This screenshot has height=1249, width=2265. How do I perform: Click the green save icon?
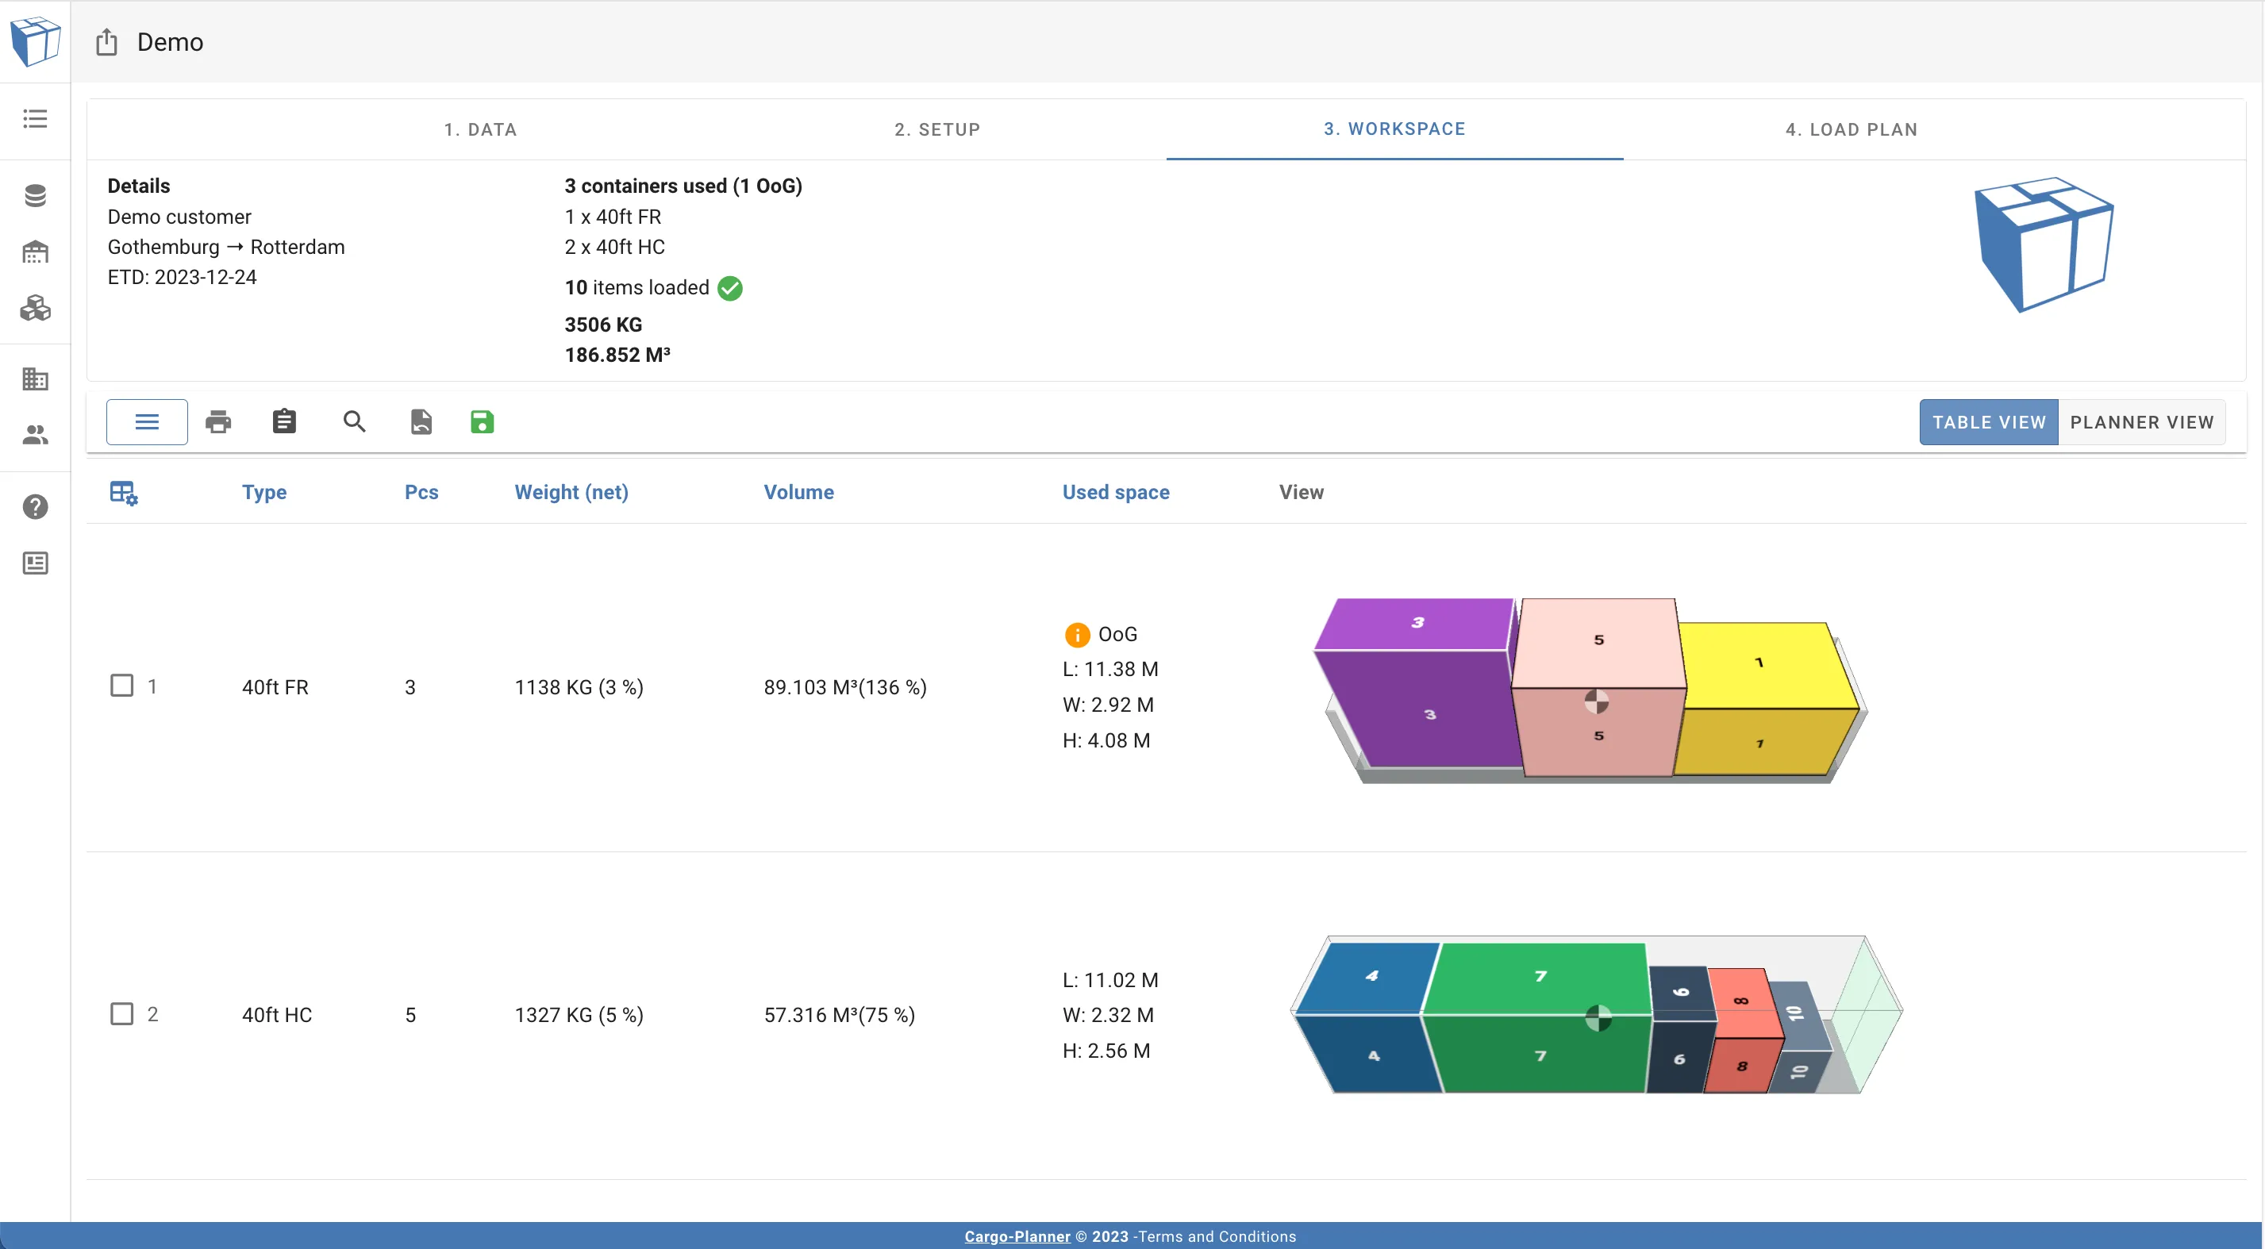coord(482,422)
